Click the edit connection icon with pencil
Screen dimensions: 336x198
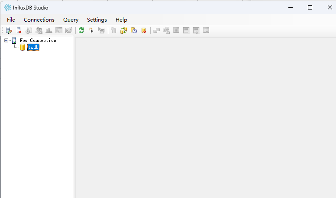(9, 30)
